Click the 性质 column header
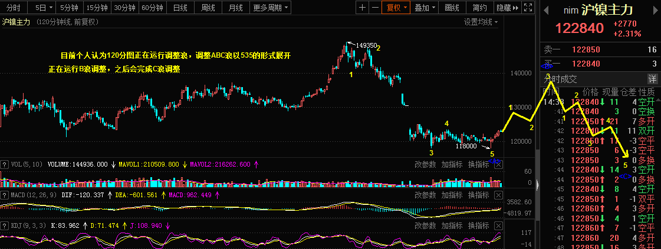Viewport: 661px width, 249px height. (647, 92)
